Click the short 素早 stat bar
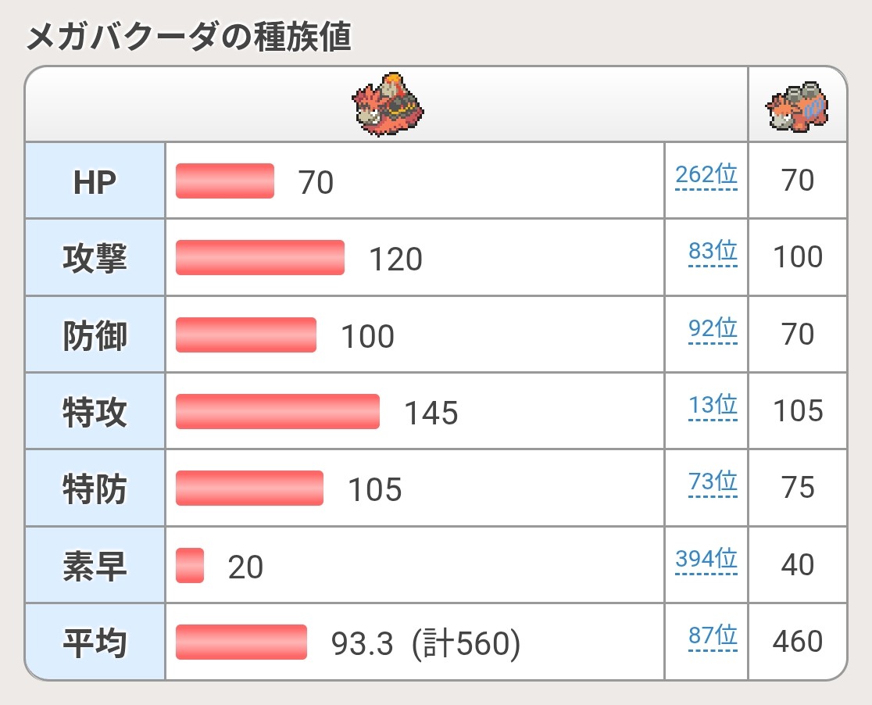The width and height of the screenshot is (872, 705). [x=190, y=565]
